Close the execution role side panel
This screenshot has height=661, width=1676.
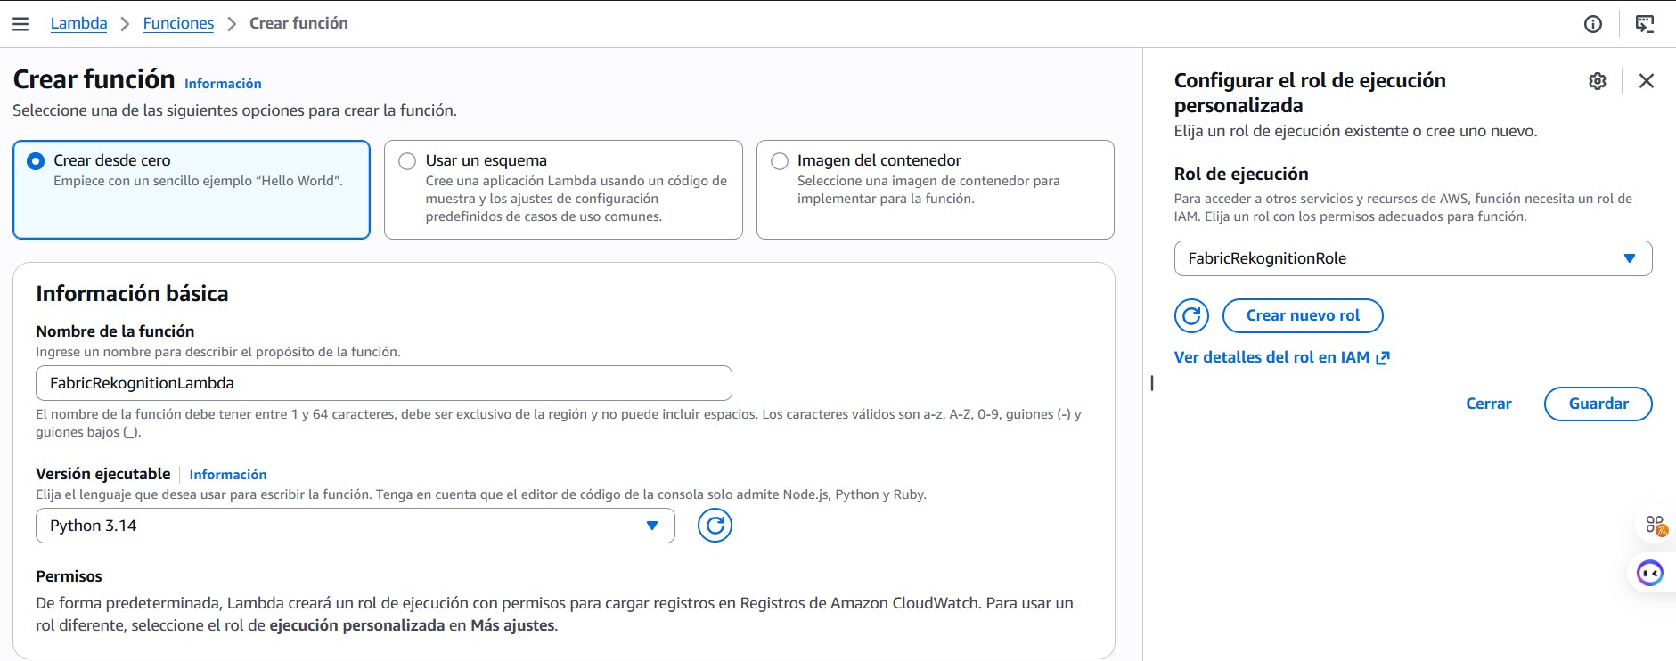[1647, 81]
